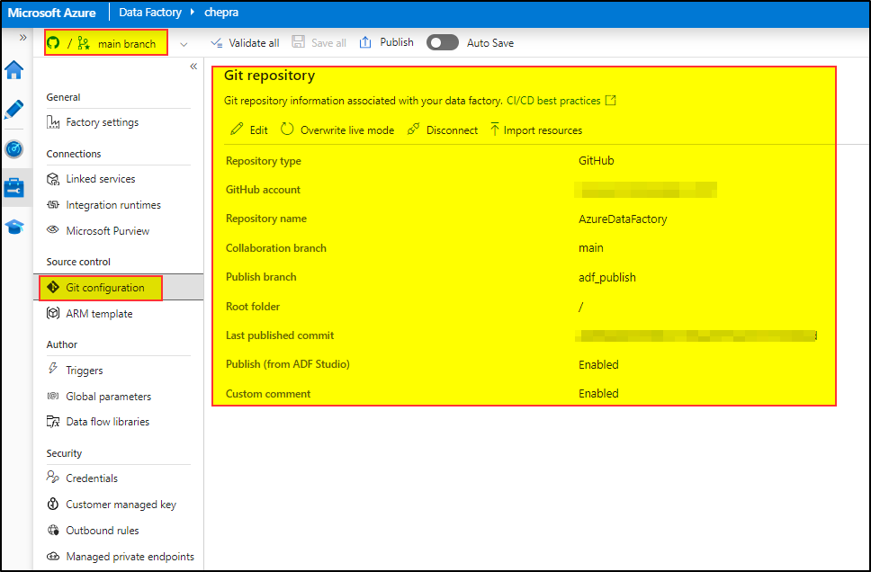This screenshot has width=871, height=572.
Task: Open Linked services
Action: (101, 179)
